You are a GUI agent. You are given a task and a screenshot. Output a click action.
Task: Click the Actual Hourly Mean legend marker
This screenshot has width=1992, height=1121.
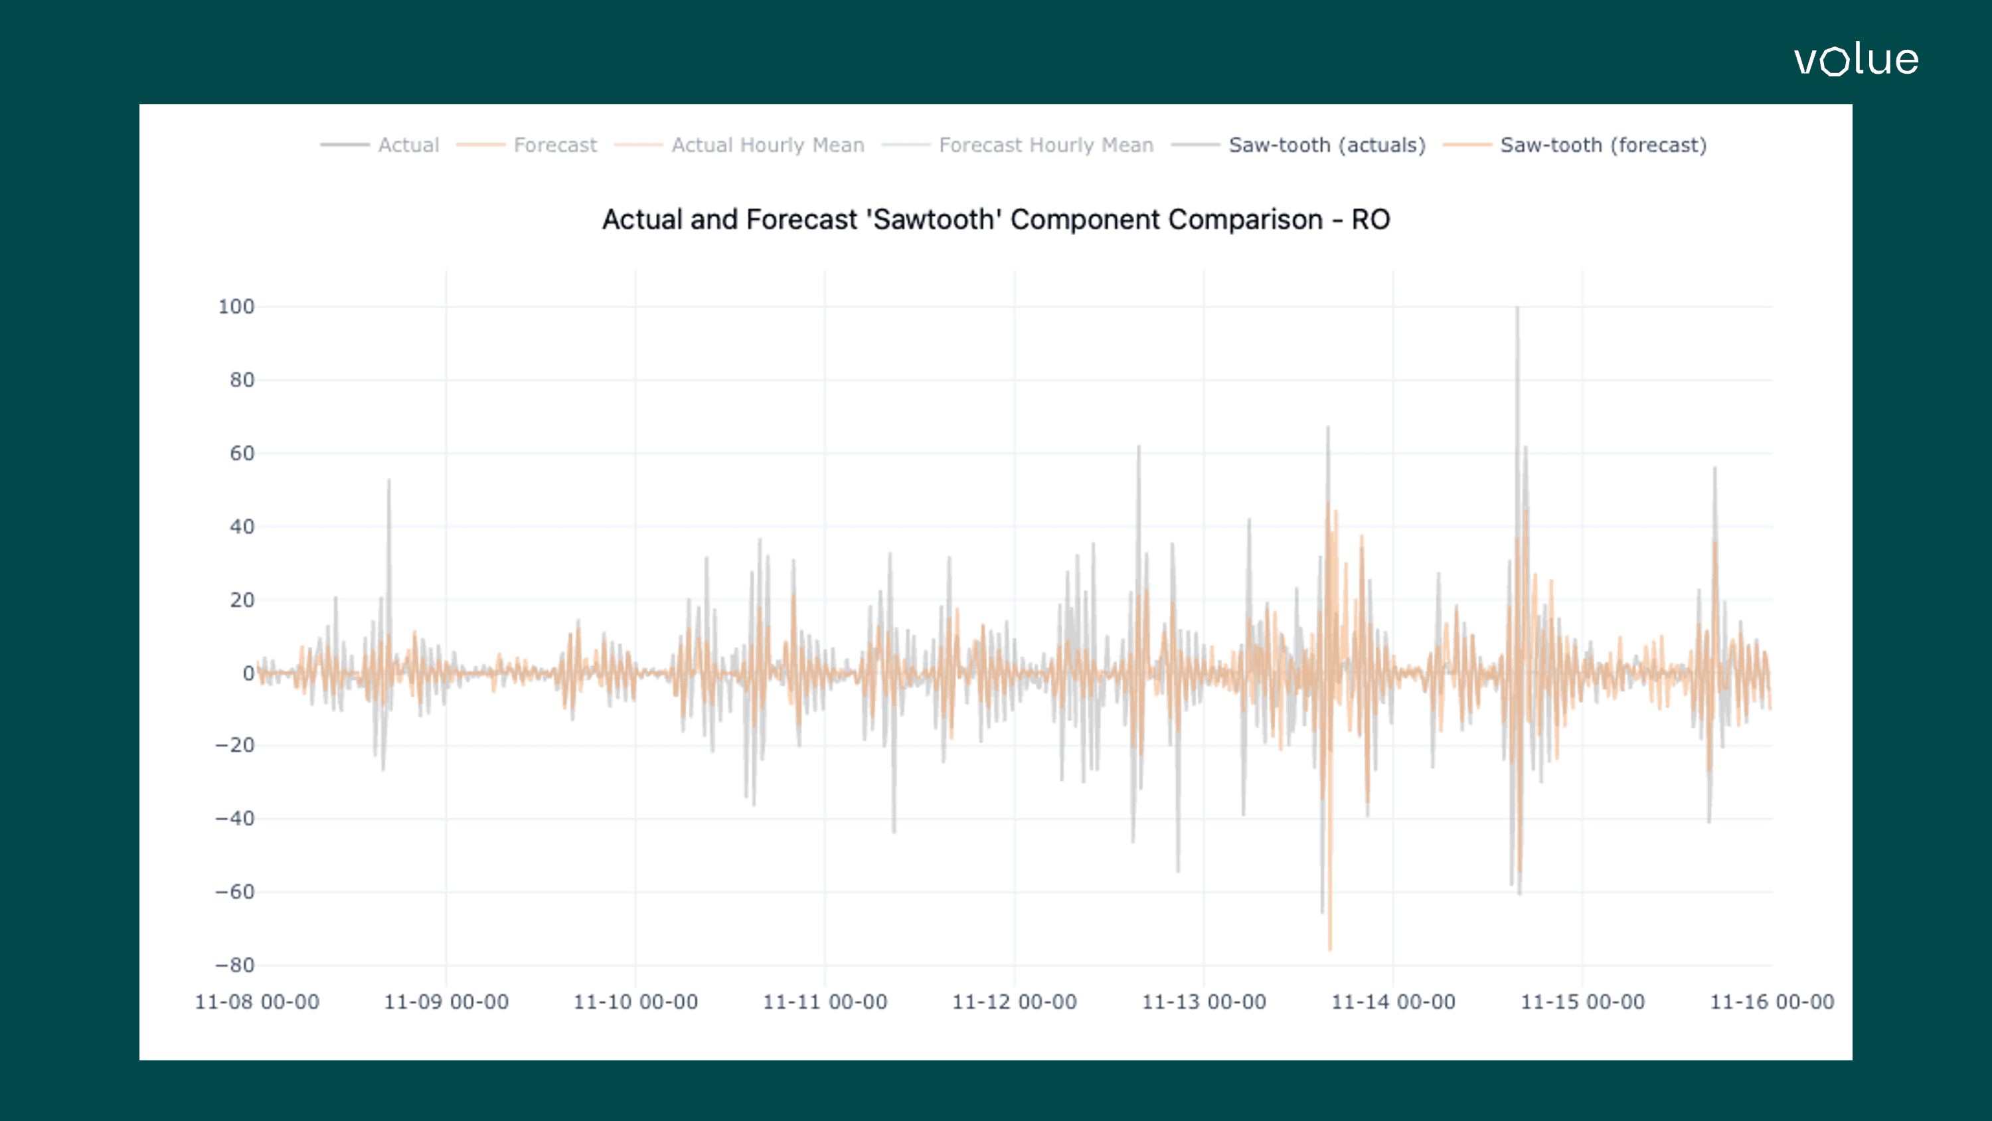pyautogui.click(x=639, y=145)
